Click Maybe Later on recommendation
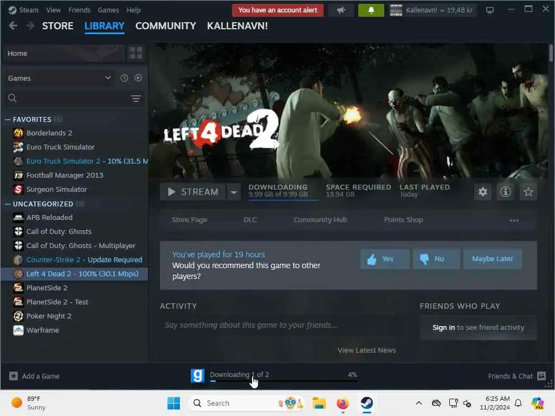Screen dimensions: 555x416 (492, 259)
